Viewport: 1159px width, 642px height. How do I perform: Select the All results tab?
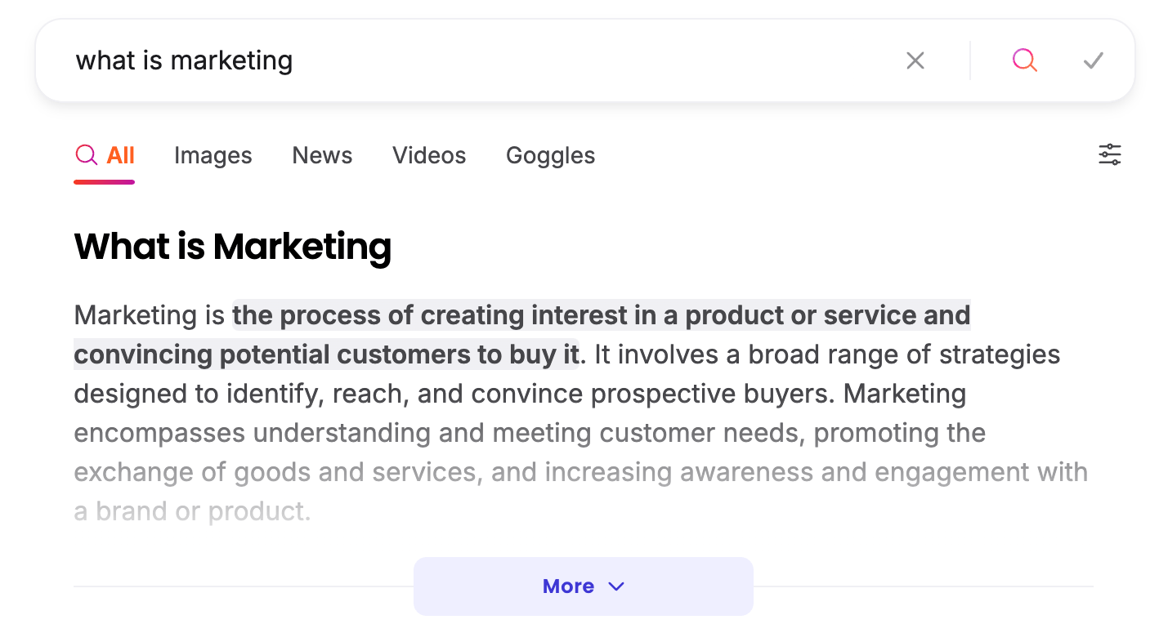click(x=120, y=155)
